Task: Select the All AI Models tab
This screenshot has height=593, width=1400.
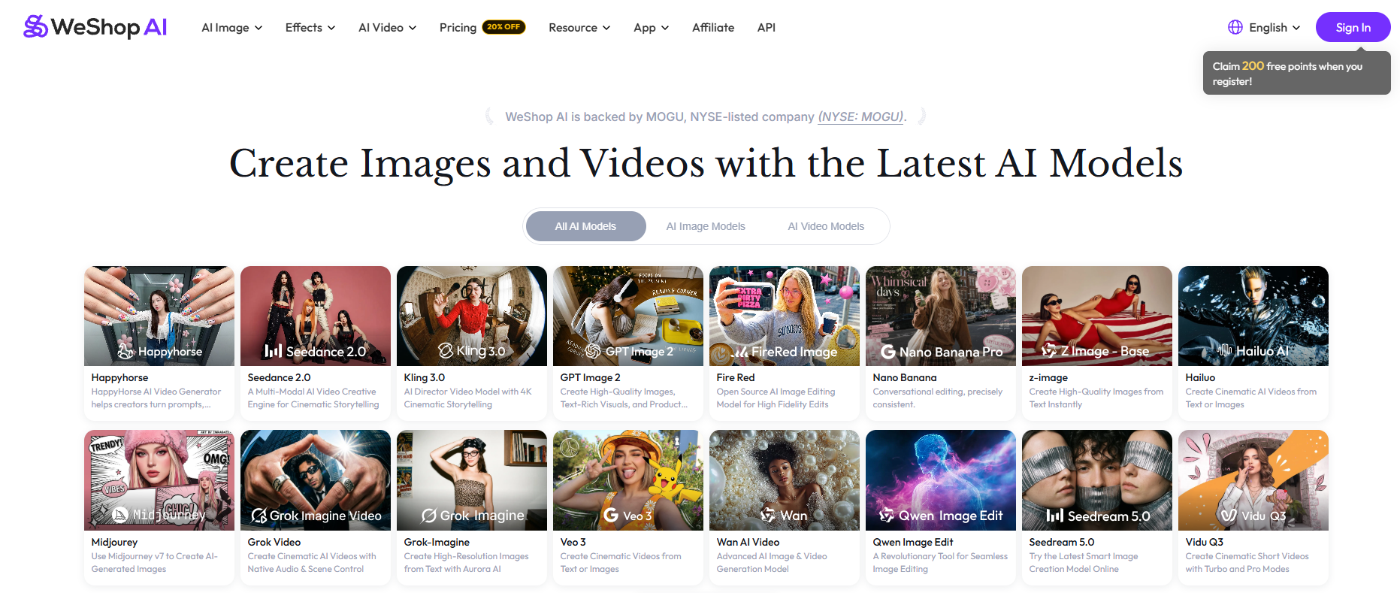Action: [x=586, y=226]
